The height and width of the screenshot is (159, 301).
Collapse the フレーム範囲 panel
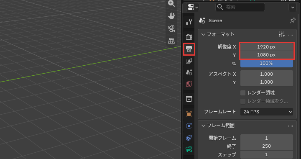(x=203, y=126)
